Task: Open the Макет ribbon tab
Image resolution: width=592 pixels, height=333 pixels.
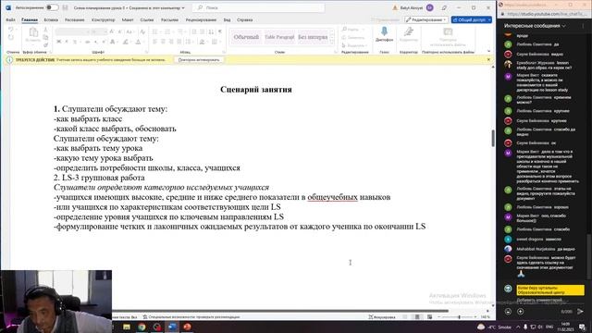Action: 128,19
